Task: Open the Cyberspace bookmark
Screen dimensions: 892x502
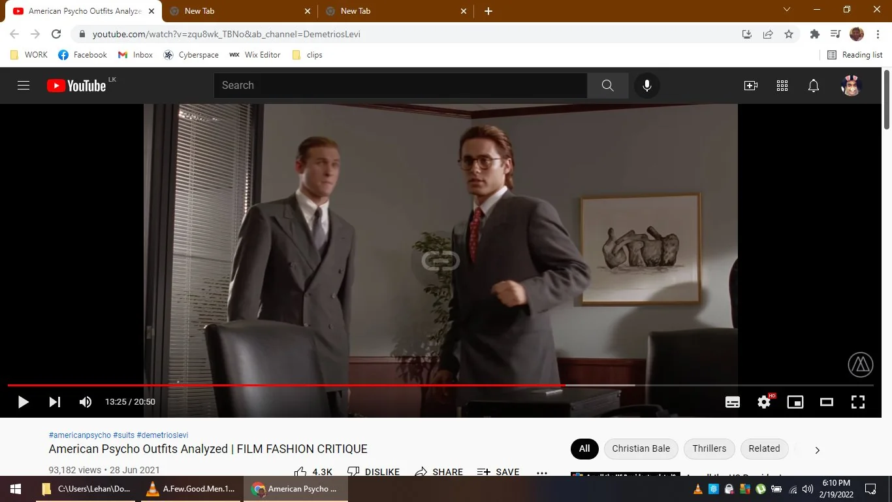Action: tap(191, 55)
